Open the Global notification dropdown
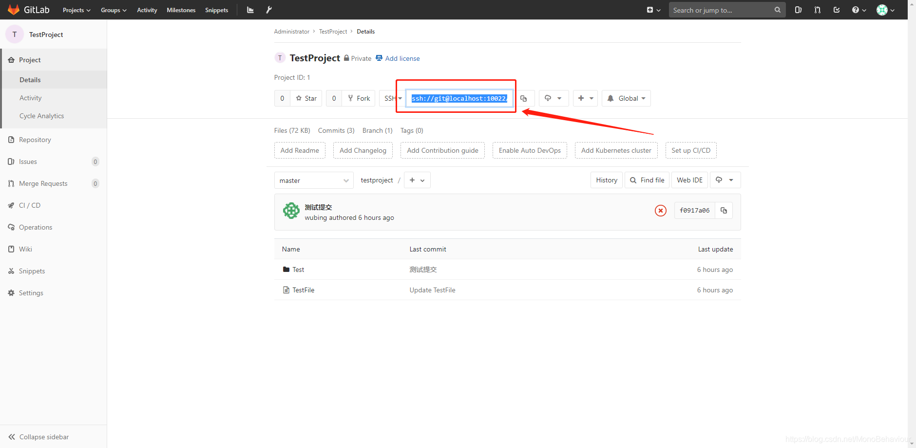This screenshot has width=916, height=448. pos(626,98)
